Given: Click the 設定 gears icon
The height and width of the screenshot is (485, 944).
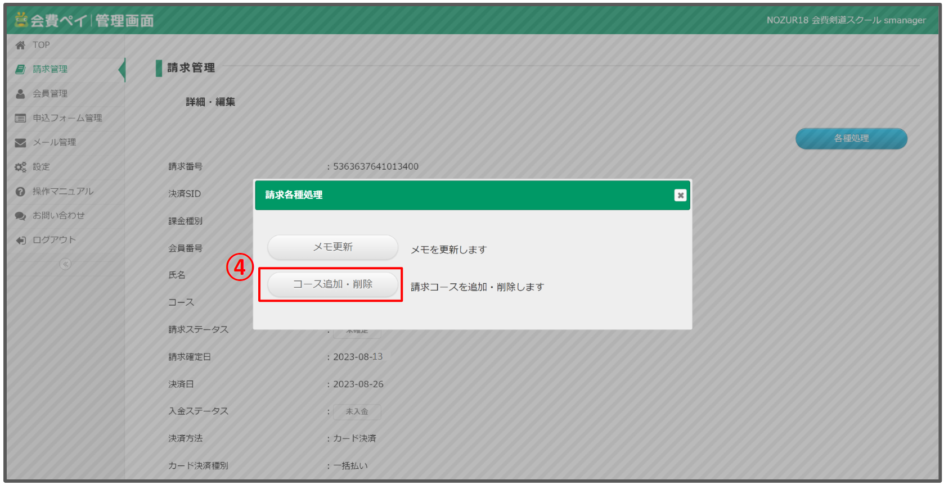Looking at the screenshot, I should tap(20, 167).
